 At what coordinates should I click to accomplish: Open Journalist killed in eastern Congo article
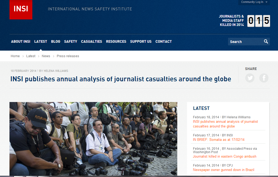pos(224,157)
